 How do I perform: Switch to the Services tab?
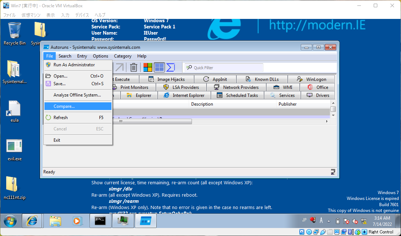[283, 95]
